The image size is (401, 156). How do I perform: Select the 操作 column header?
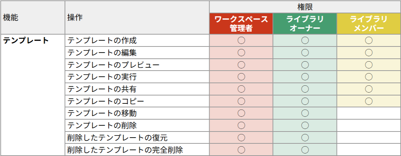pyautogui.click(x=137, y=17)
